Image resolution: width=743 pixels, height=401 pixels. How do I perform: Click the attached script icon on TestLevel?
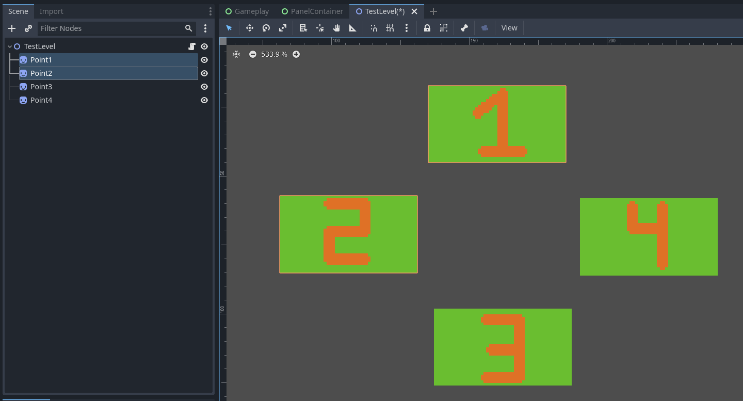coord(191,46)
